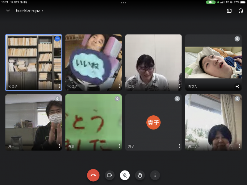This screenshot has width=247, height=185.
Task: Tap the green camera-in-use status indicator
Action: pyautogui.click(x=211, y=2)
